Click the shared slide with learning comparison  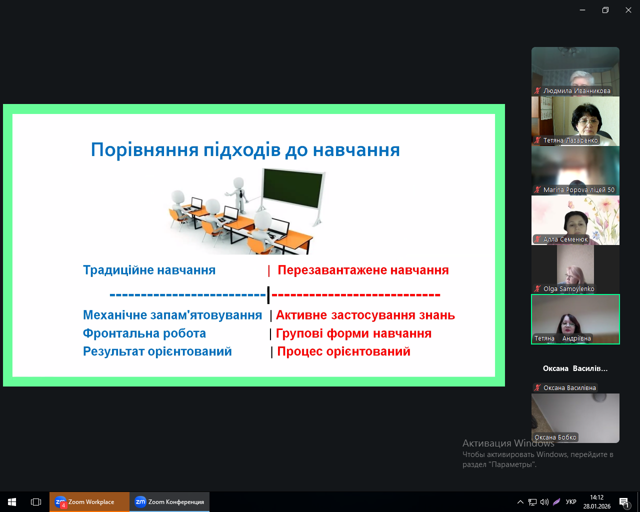tap(253, 245)
